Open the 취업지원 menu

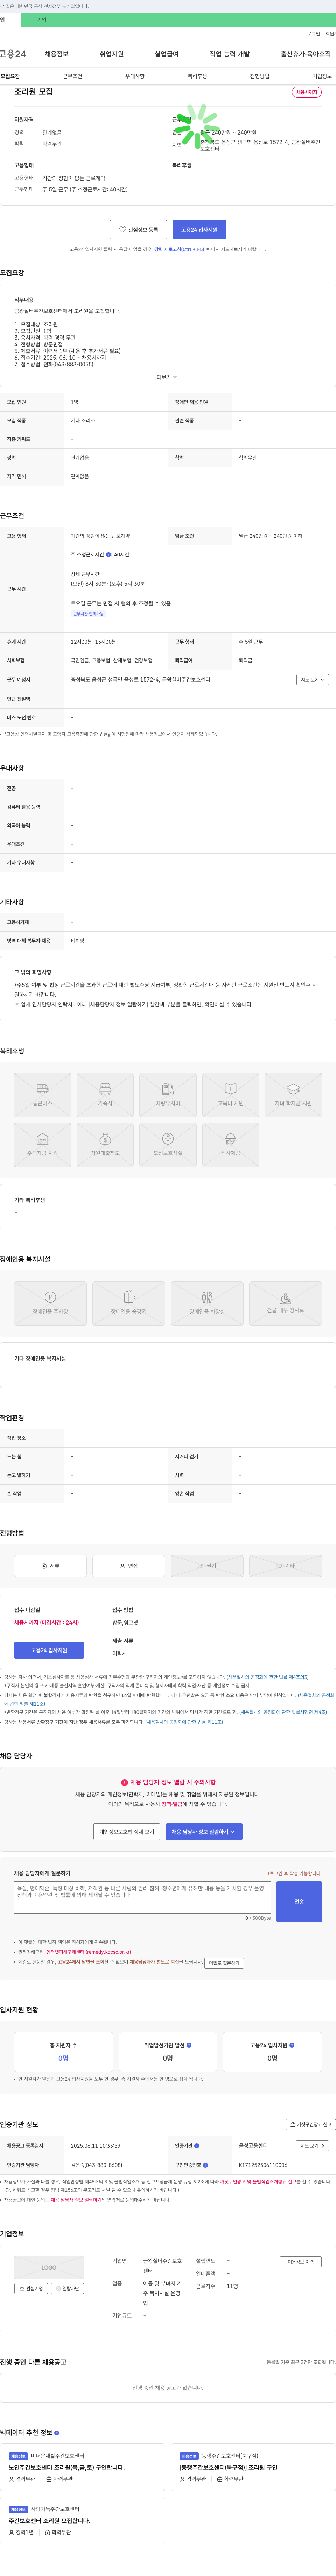click(x=112, y=54)
